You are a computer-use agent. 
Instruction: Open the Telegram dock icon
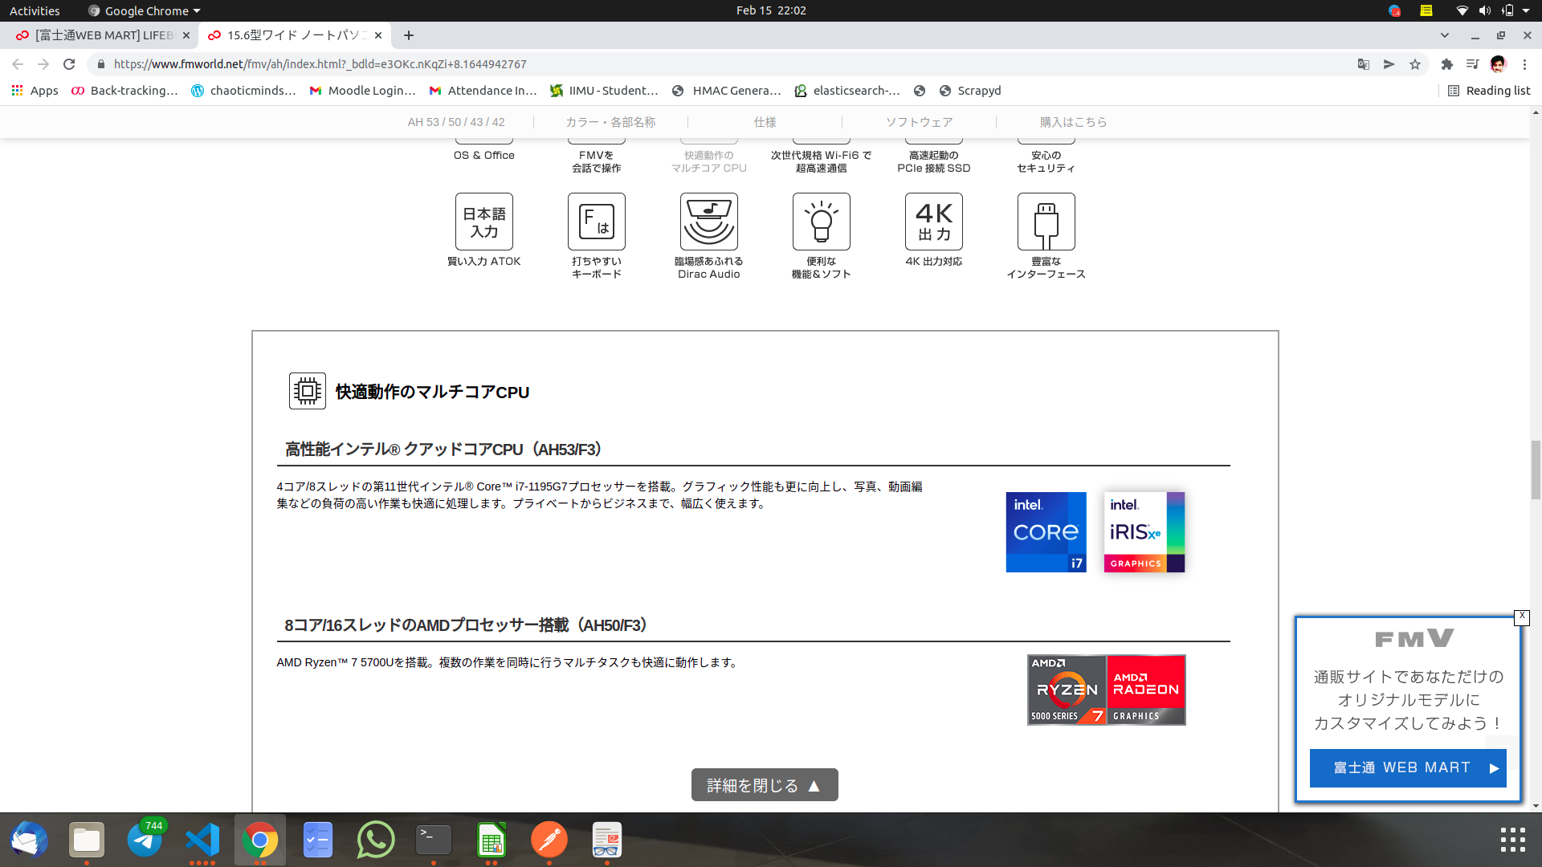click(x=145, y=840)
